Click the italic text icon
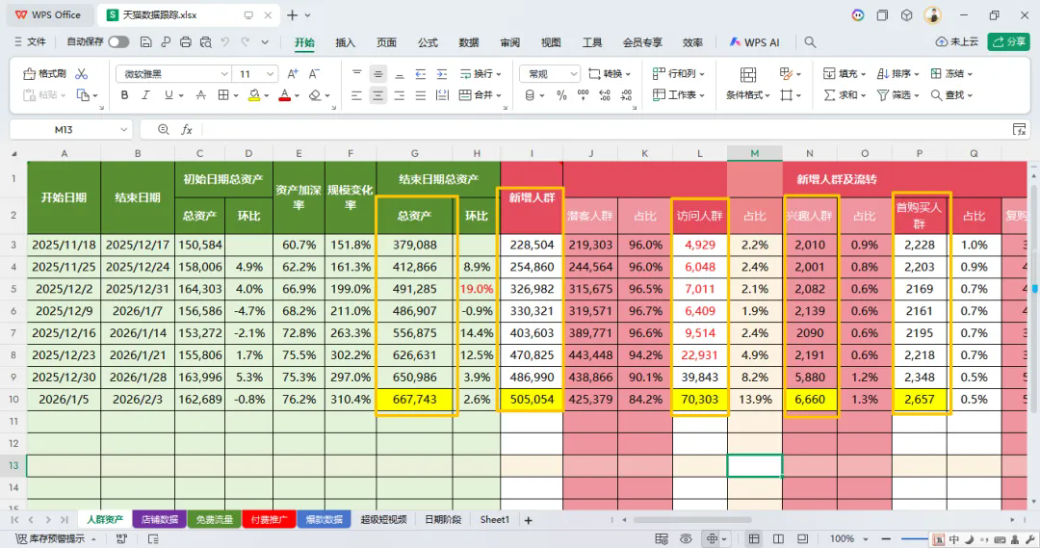The image size is (1040, 548). 145,95
